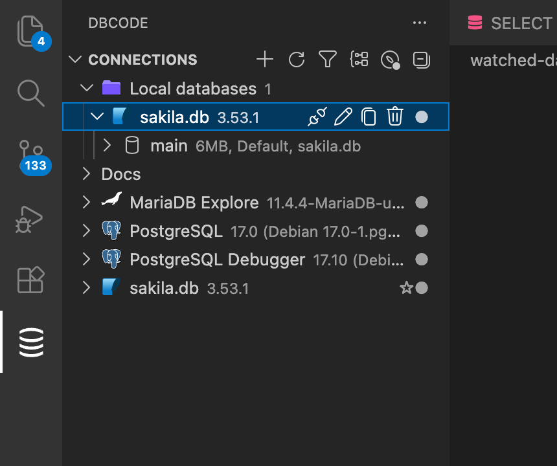The image size is (557, 466).
Task: Expand the PostgreSQL connection
Action: [x=86, y=230]
